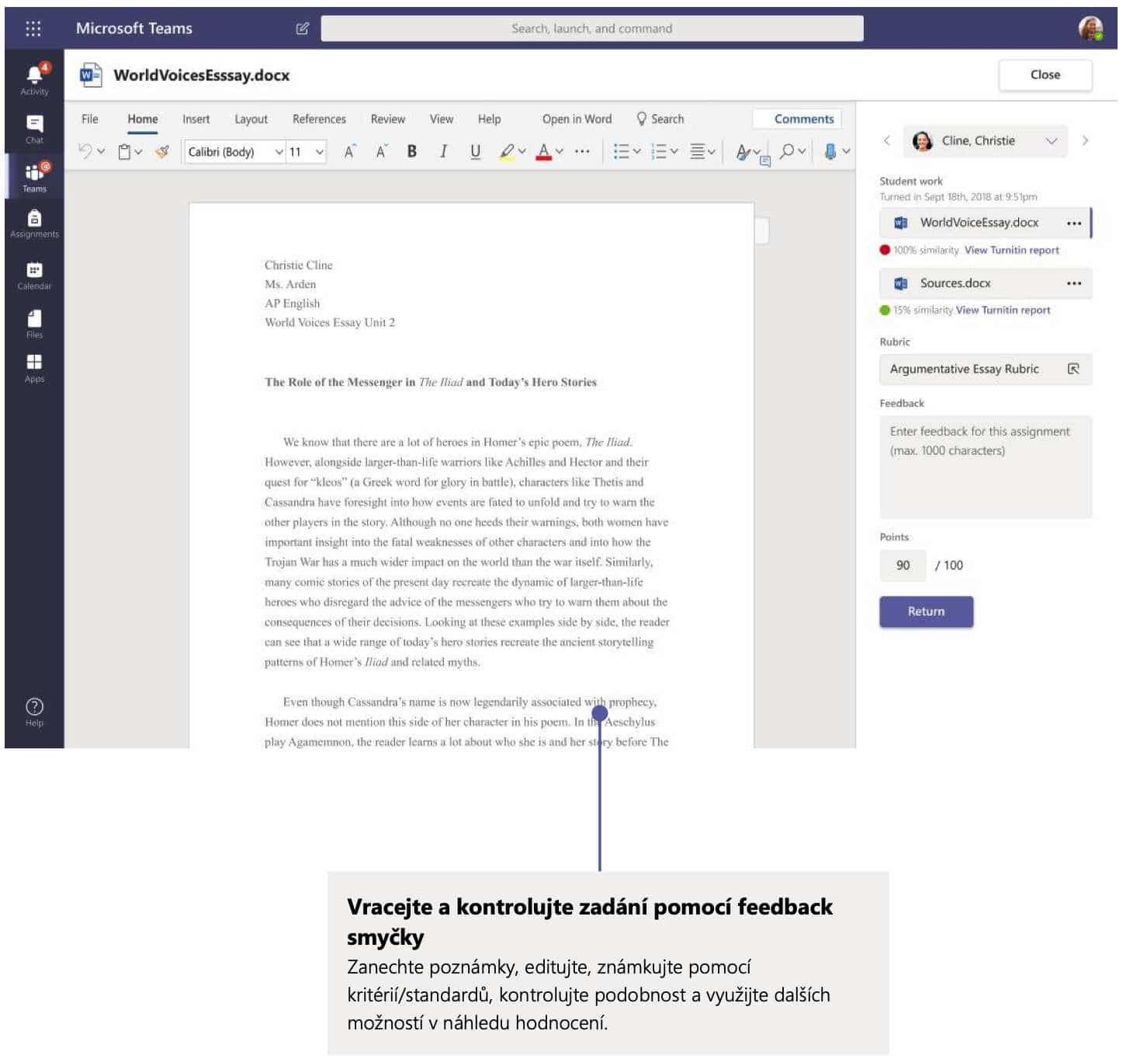This screenshot has width=1123, height=1062.
Task: Decrease font size with shrink font icon
Action: [381, 151]
